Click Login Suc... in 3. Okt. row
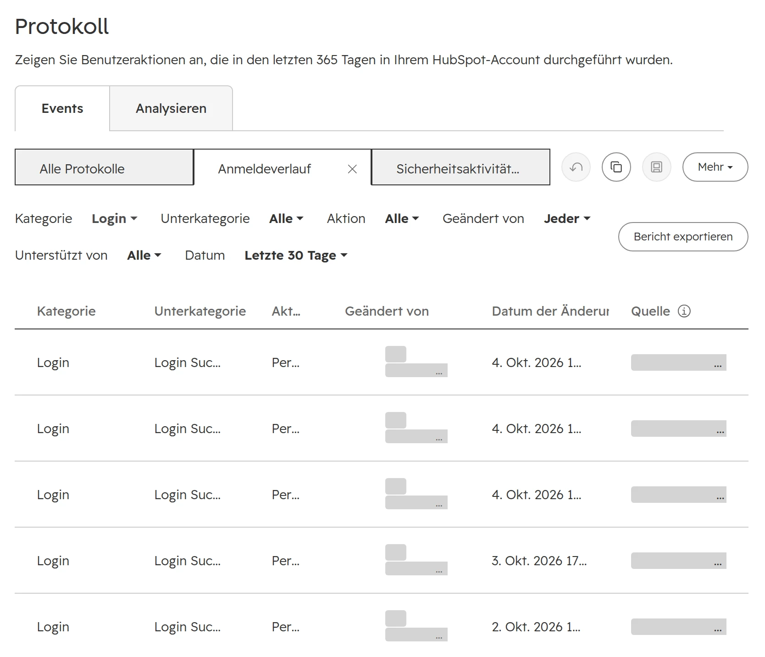 pos(187,561)
